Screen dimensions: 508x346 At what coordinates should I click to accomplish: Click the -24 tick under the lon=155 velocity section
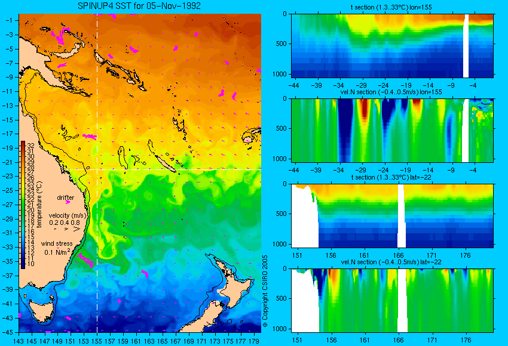(x=383, y=170)
